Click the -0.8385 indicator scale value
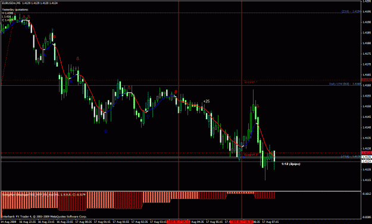372x224 pixels. point(367,217)
